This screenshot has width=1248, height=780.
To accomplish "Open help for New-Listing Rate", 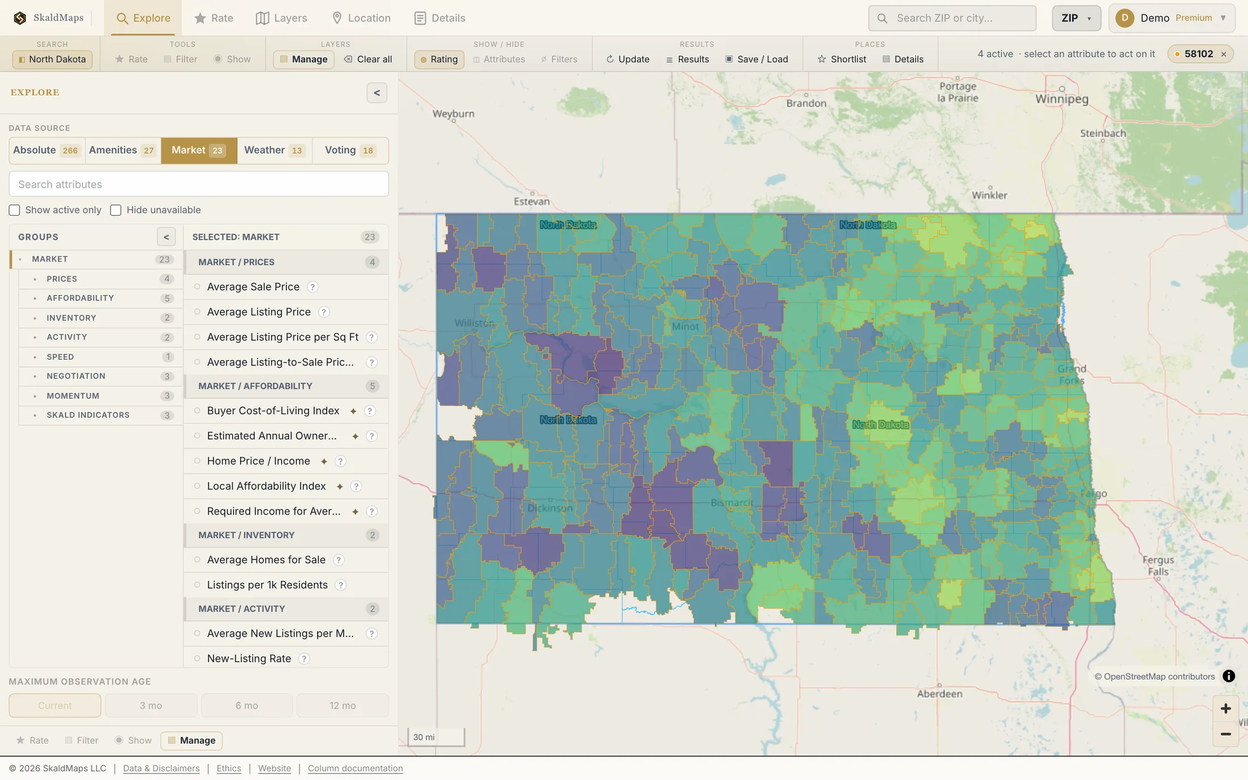I will tap(304, 659).
